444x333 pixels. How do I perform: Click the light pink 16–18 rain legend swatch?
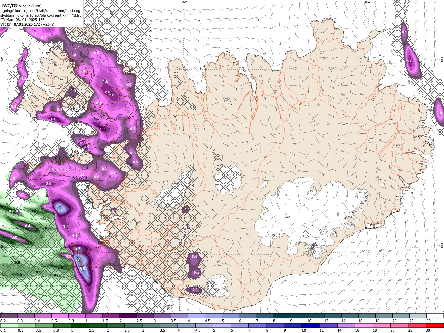[364, 325]
